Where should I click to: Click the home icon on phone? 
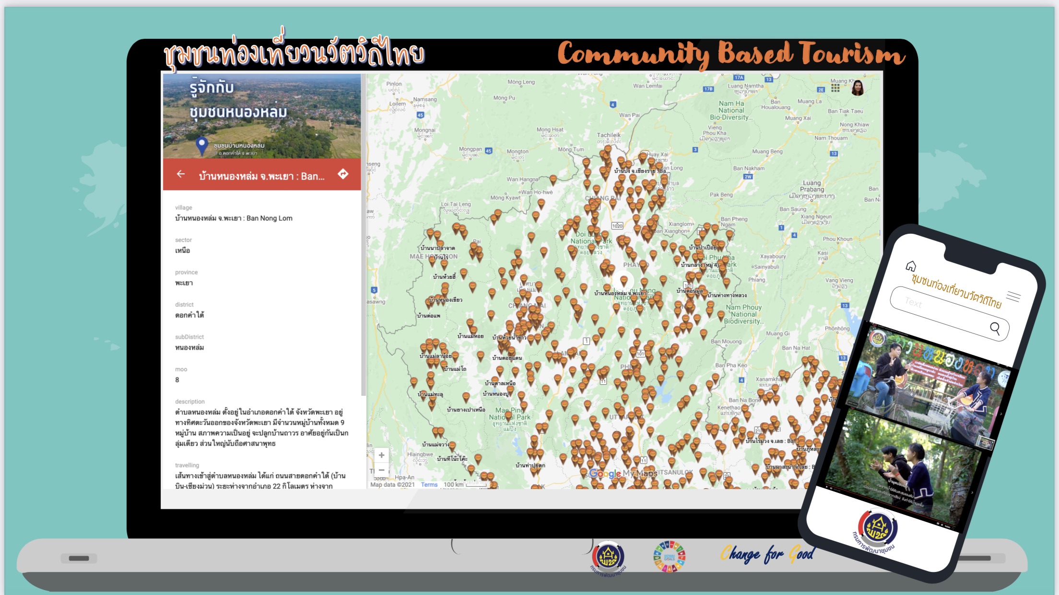911,266
